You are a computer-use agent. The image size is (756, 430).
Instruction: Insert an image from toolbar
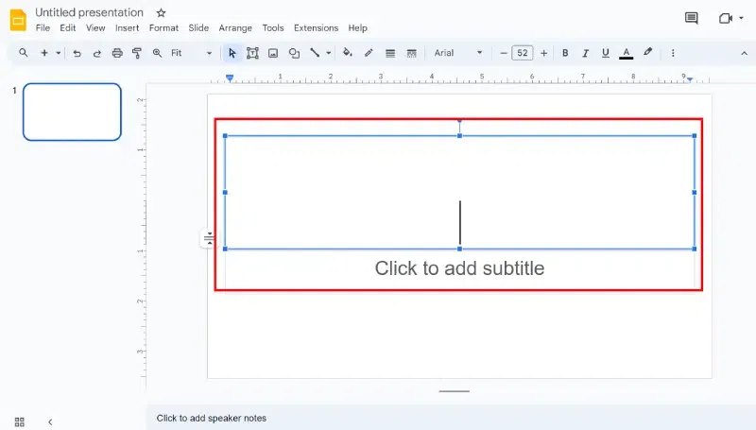[x=273, y=53]
